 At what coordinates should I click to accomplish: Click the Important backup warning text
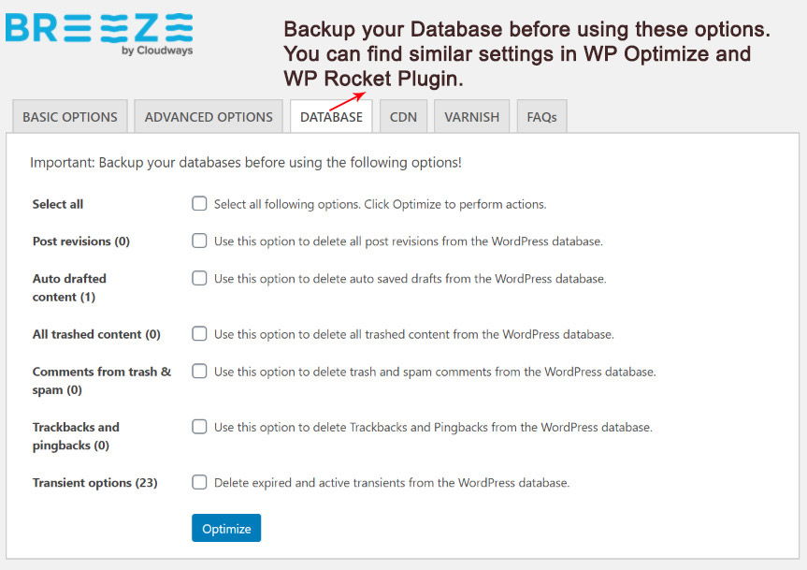coord(246,163)
